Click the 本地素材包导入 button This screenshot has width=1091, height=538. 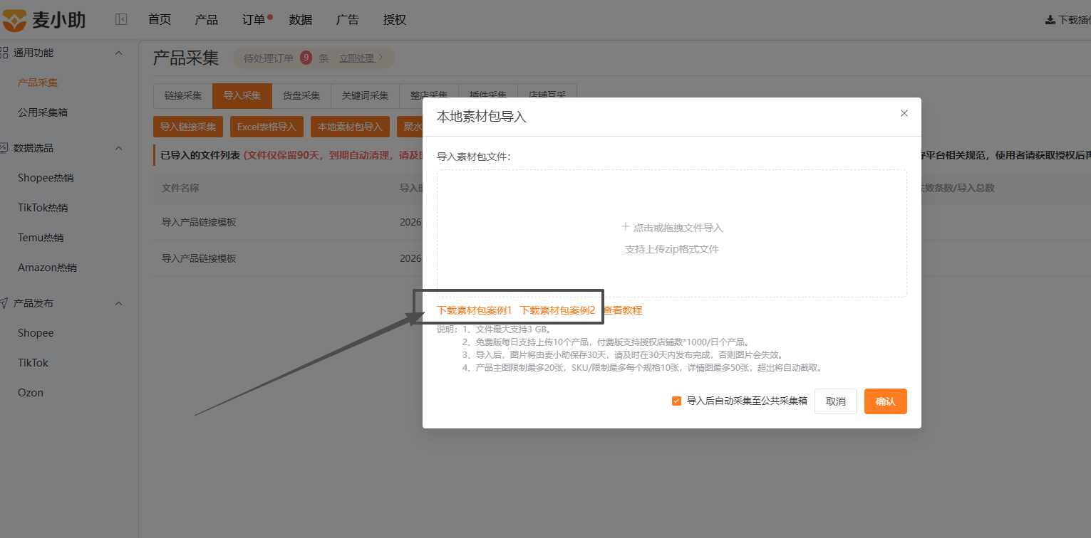point(350,127)
